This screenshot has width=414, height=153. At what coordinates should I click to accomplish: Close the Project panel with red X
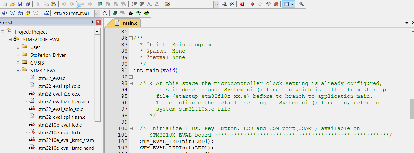(x=98, y=22)
